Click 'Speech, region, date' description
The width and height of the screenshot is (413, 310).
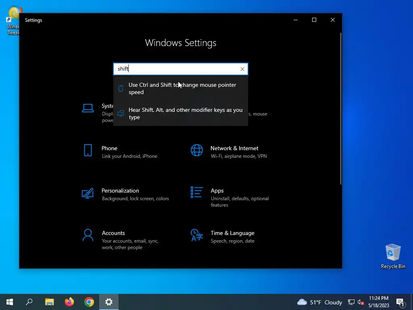[233, 241]
